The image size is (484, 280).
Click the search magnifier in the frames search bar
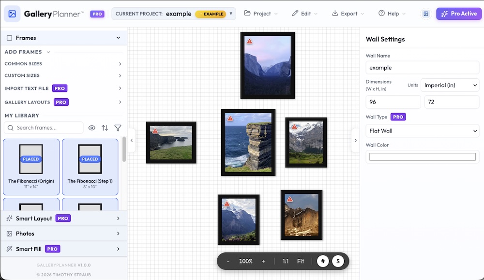[x=10, y=128]
